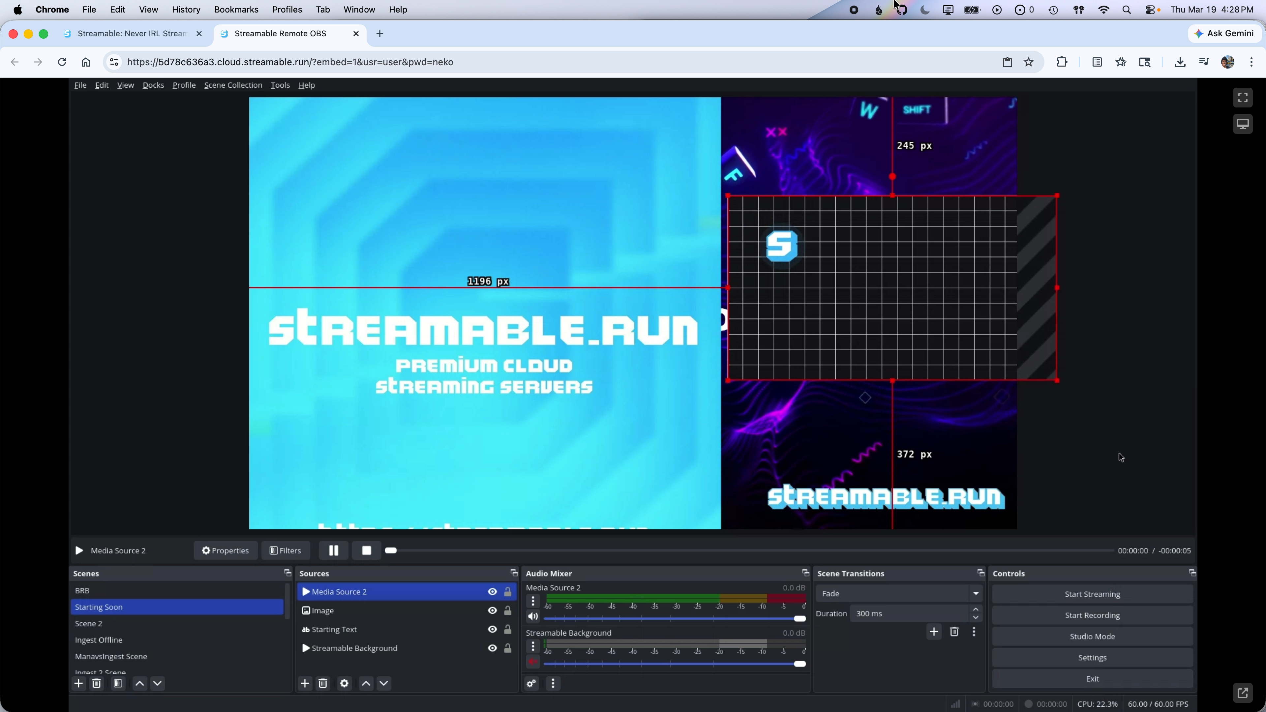The height and width of the screenshot is (712, 1266).
Task: Pop out the Scenes dock
Action: pyautogui.click(x=287, y=573)
